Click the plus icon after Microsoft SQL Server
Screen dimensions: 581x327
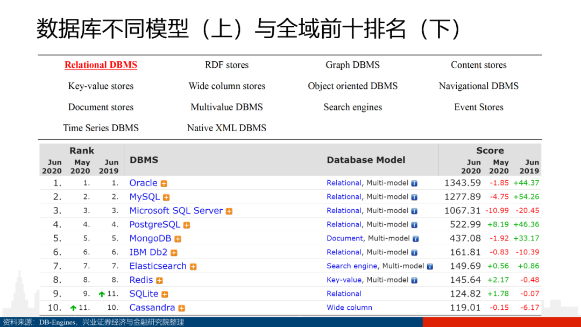click(229, 211)
